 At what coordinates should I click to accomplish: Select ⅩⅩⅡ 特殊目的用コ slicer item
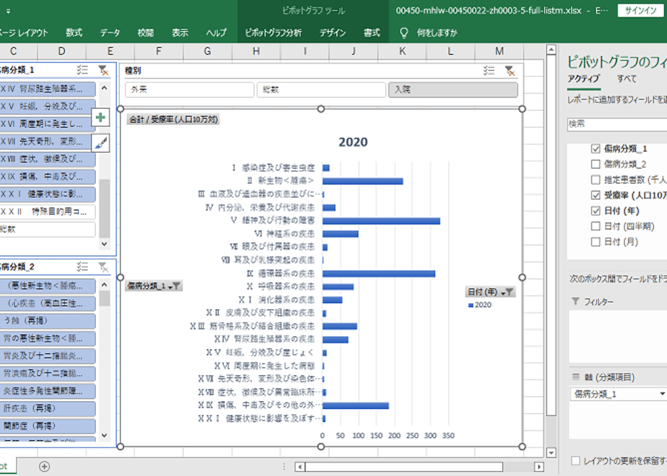(47, 211)
